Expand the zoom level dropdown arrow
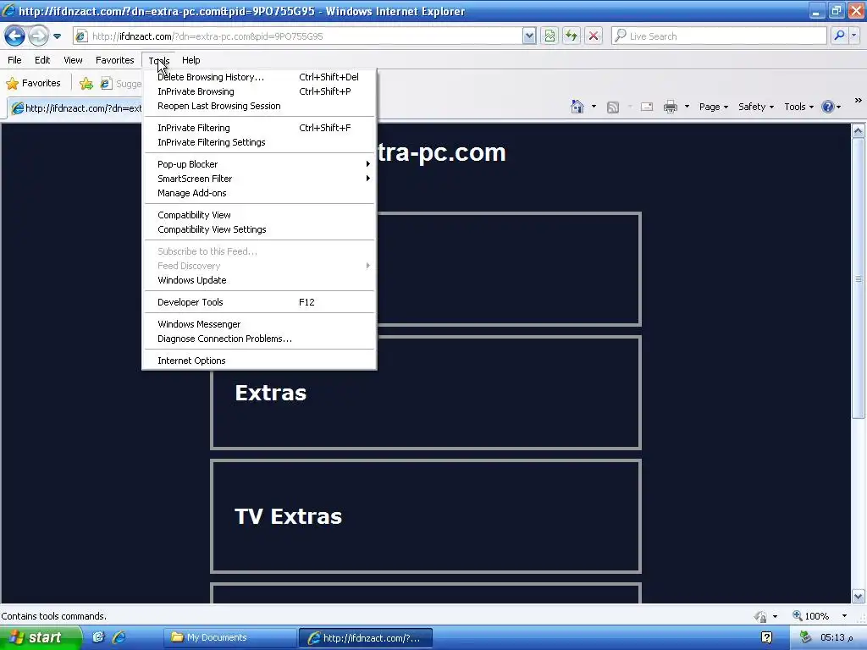Screen dimensions: 867x650 [844, 616]
